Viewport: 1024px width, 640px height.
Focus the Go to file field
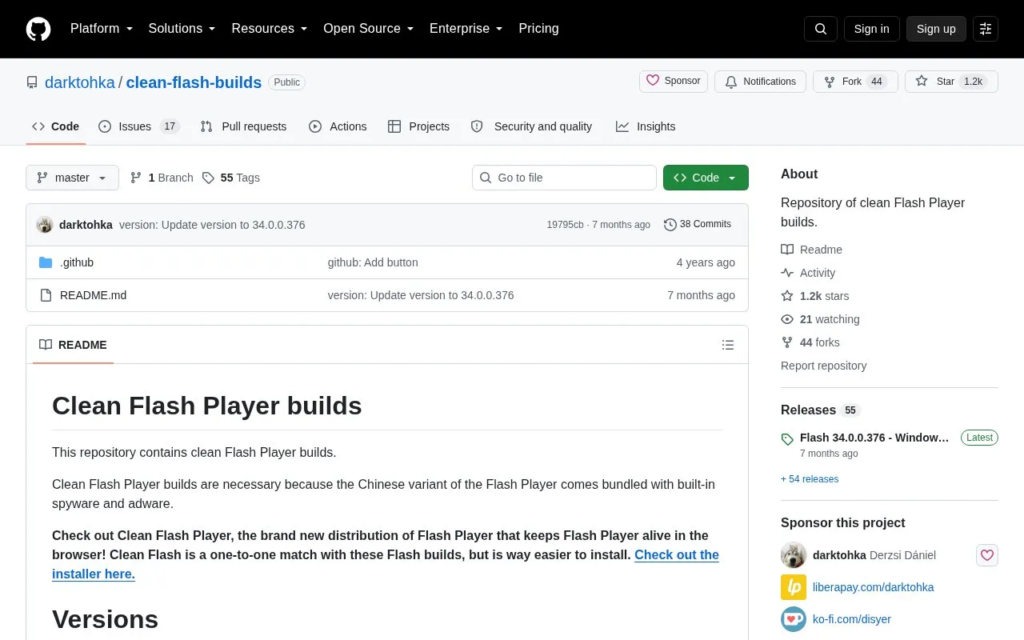click(x=564, y=178)
